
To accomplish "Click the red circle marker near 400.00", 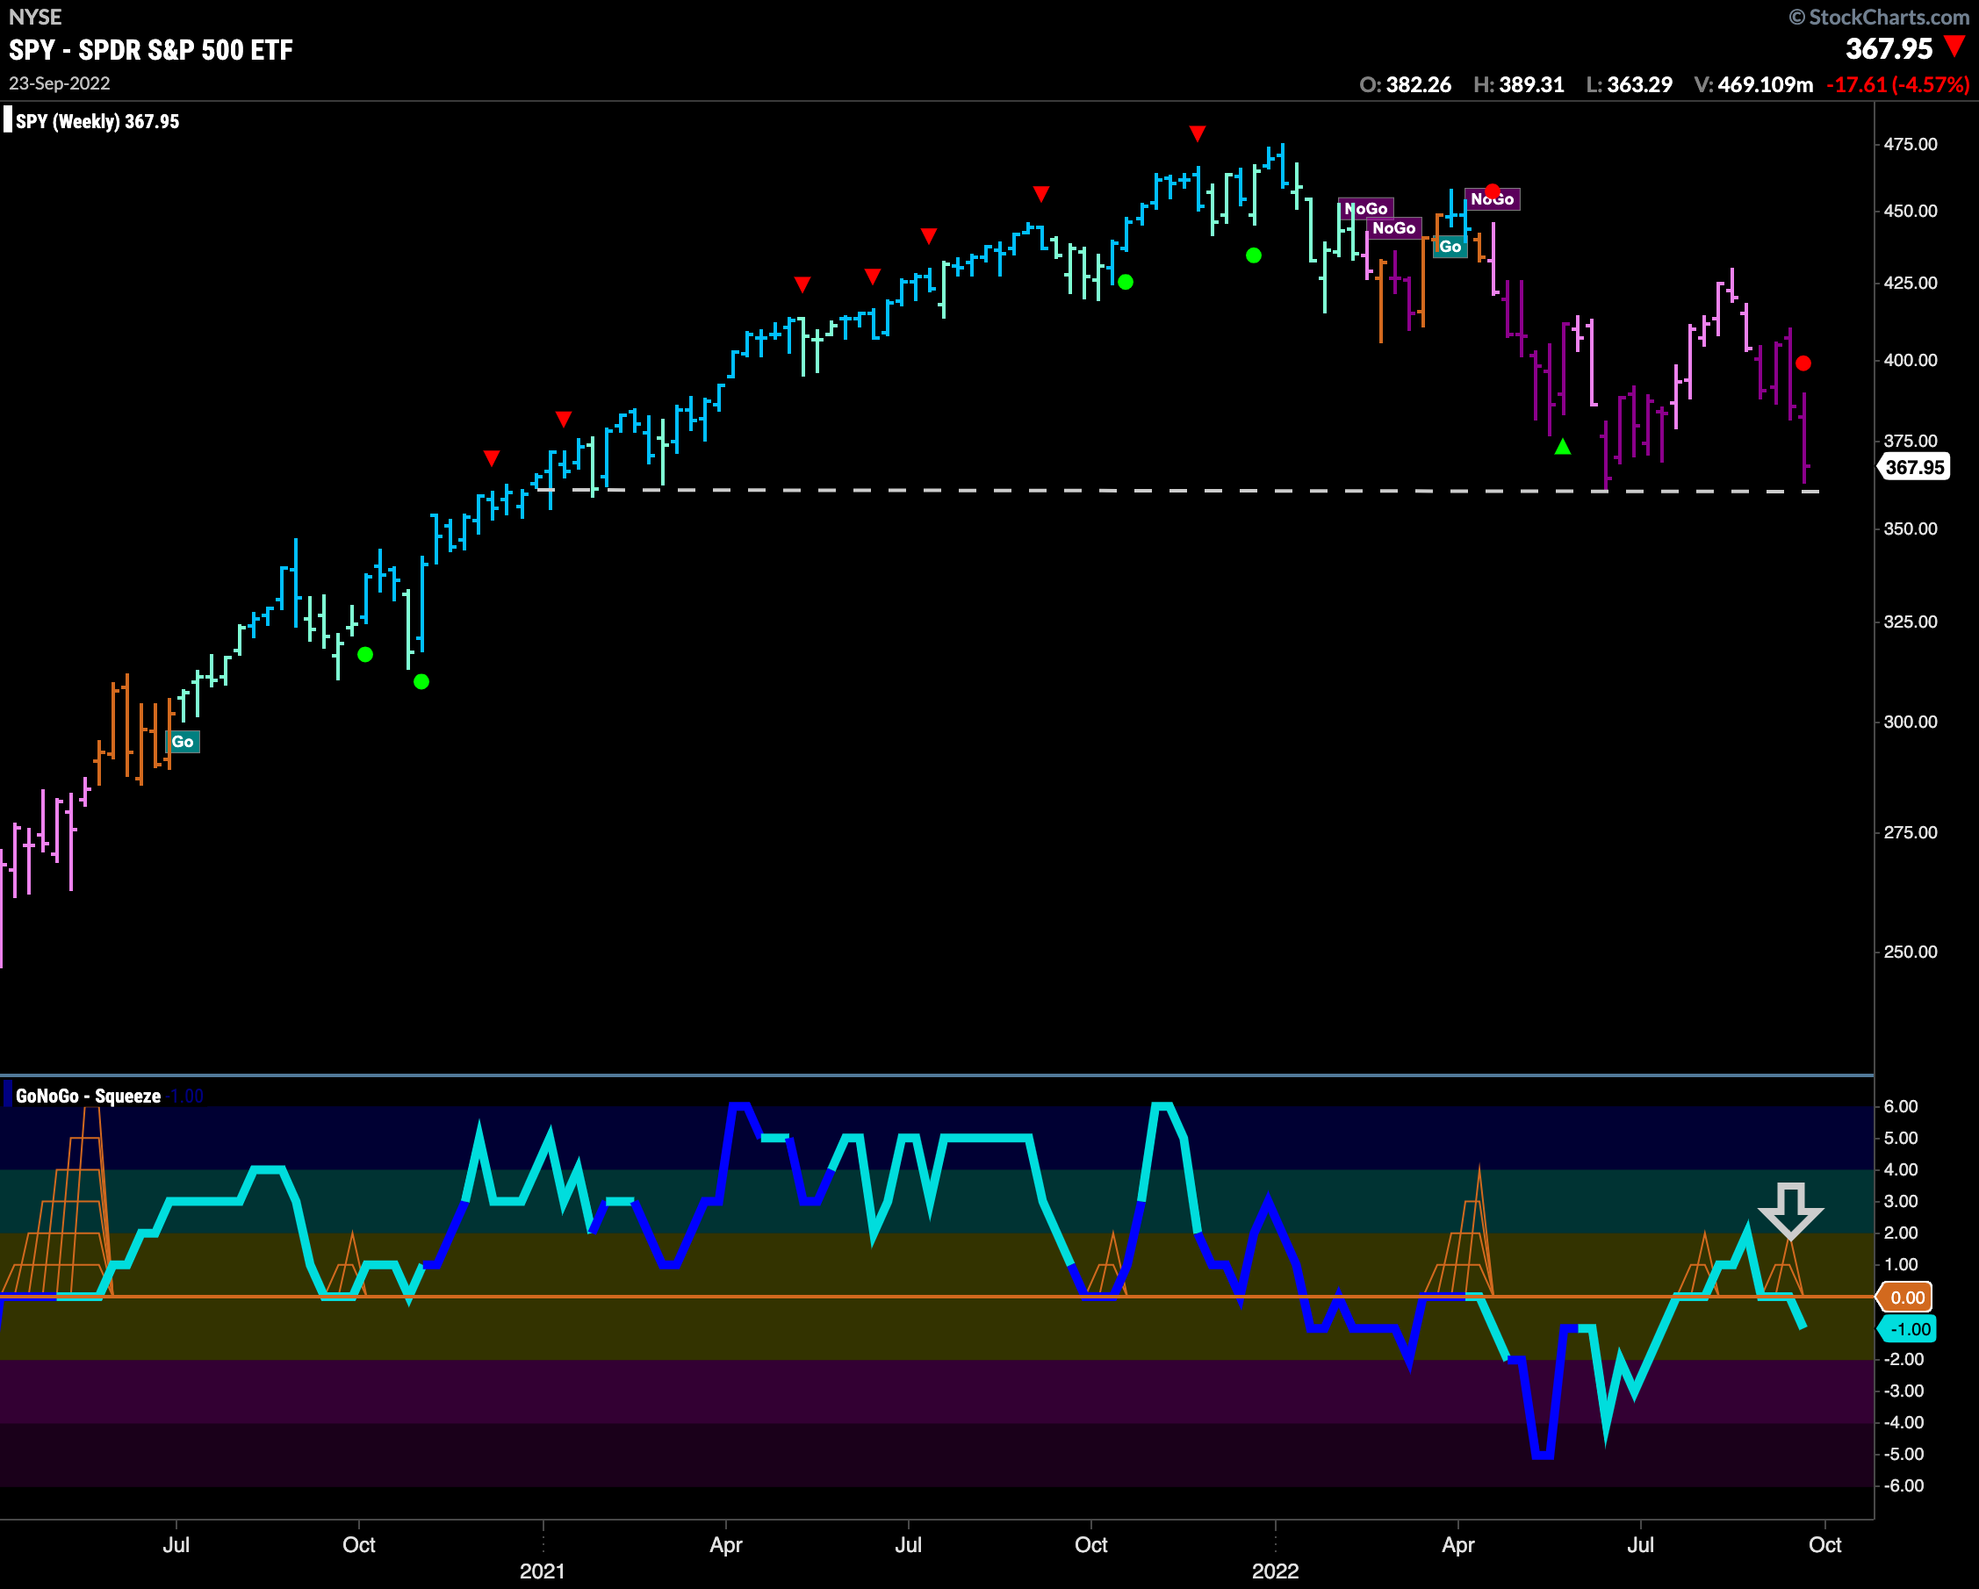I will 1803,363.
